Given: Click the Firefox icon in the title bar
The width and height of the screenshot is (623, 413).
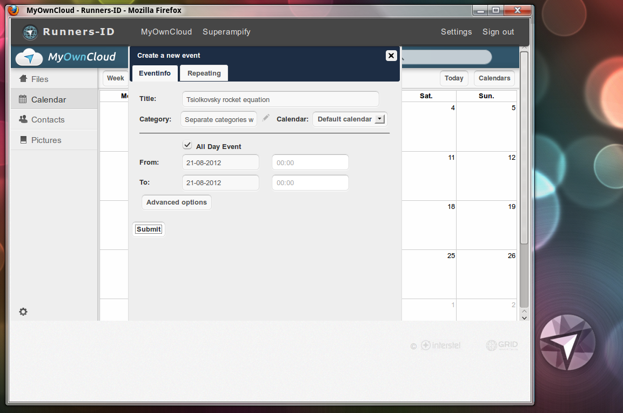Looking at the screenshot, I should point(14,10).
